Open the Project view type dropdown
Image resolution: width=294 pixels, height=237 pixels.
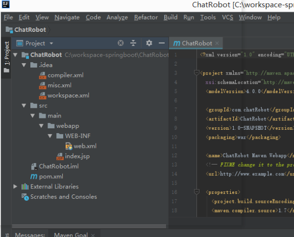tap(51, 44)
